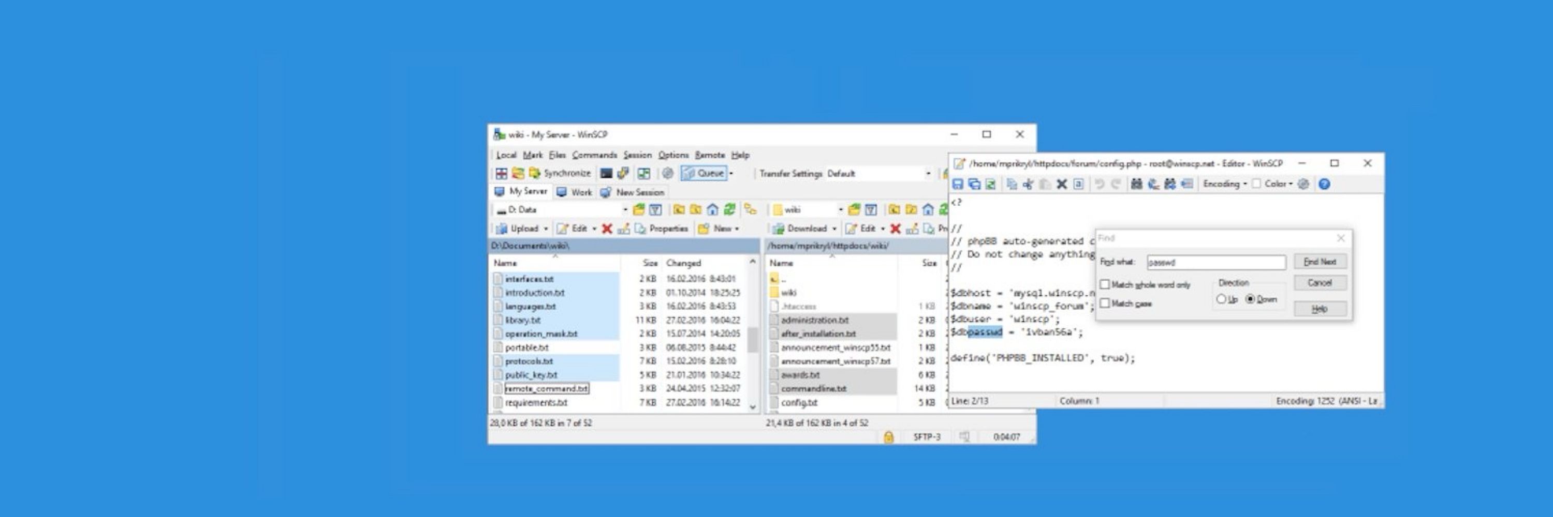The height and width of the screenshot is (517, 1553).
Task: Open Queue options dropdown arrow
Action: click(730, 173)
